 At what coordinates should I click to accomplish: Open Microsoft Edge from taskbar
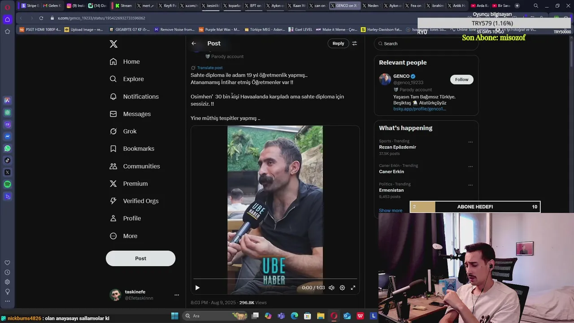(294, 316)
